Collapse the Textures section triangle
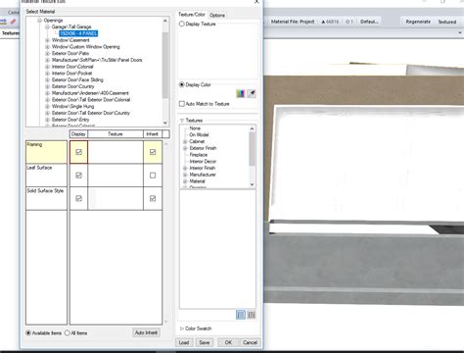Image resolution: width=464 pixels, height=353 pixels. pyautogui.click(x=182, y=121)
